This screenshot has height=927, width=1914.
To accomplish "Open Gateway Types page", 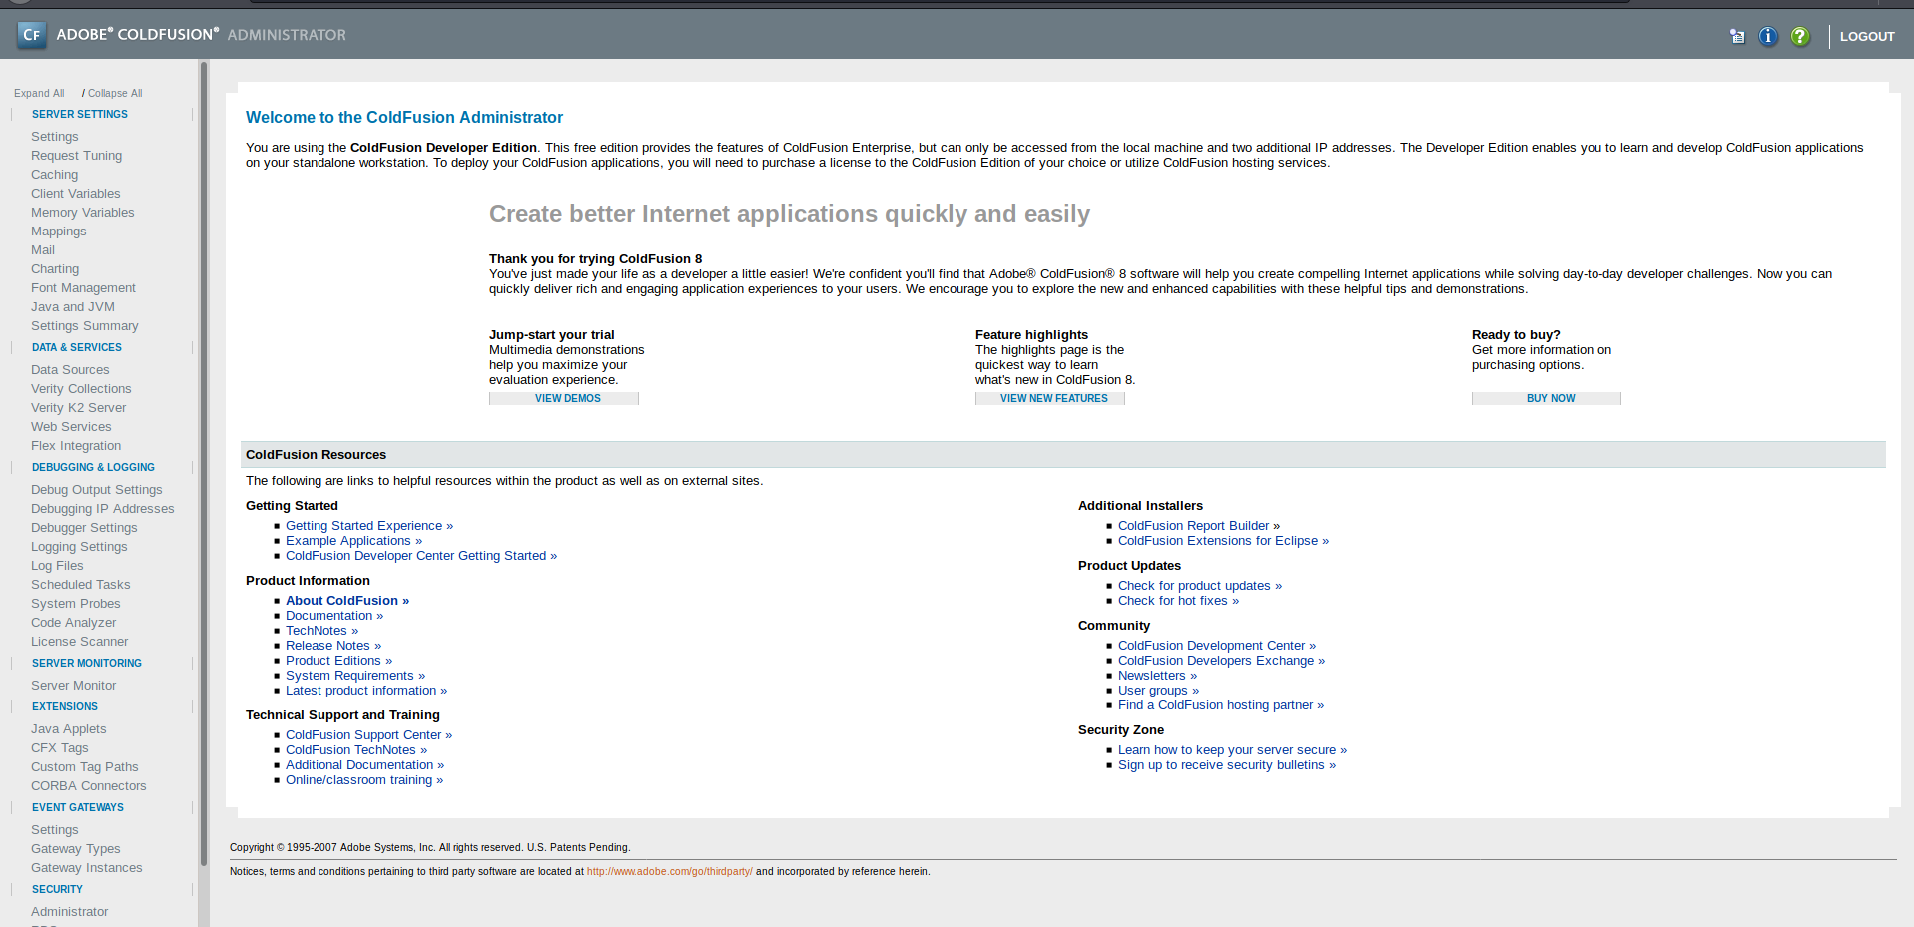I will 75,849.
